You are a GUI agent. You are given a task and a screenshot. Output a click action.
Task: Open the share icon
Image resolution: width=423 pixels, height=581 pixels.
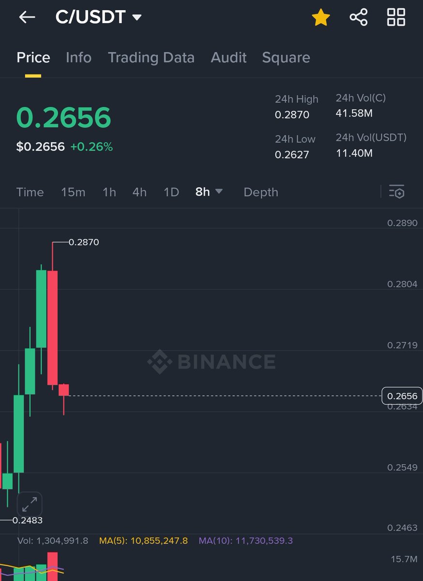click(x=359, y=17)
